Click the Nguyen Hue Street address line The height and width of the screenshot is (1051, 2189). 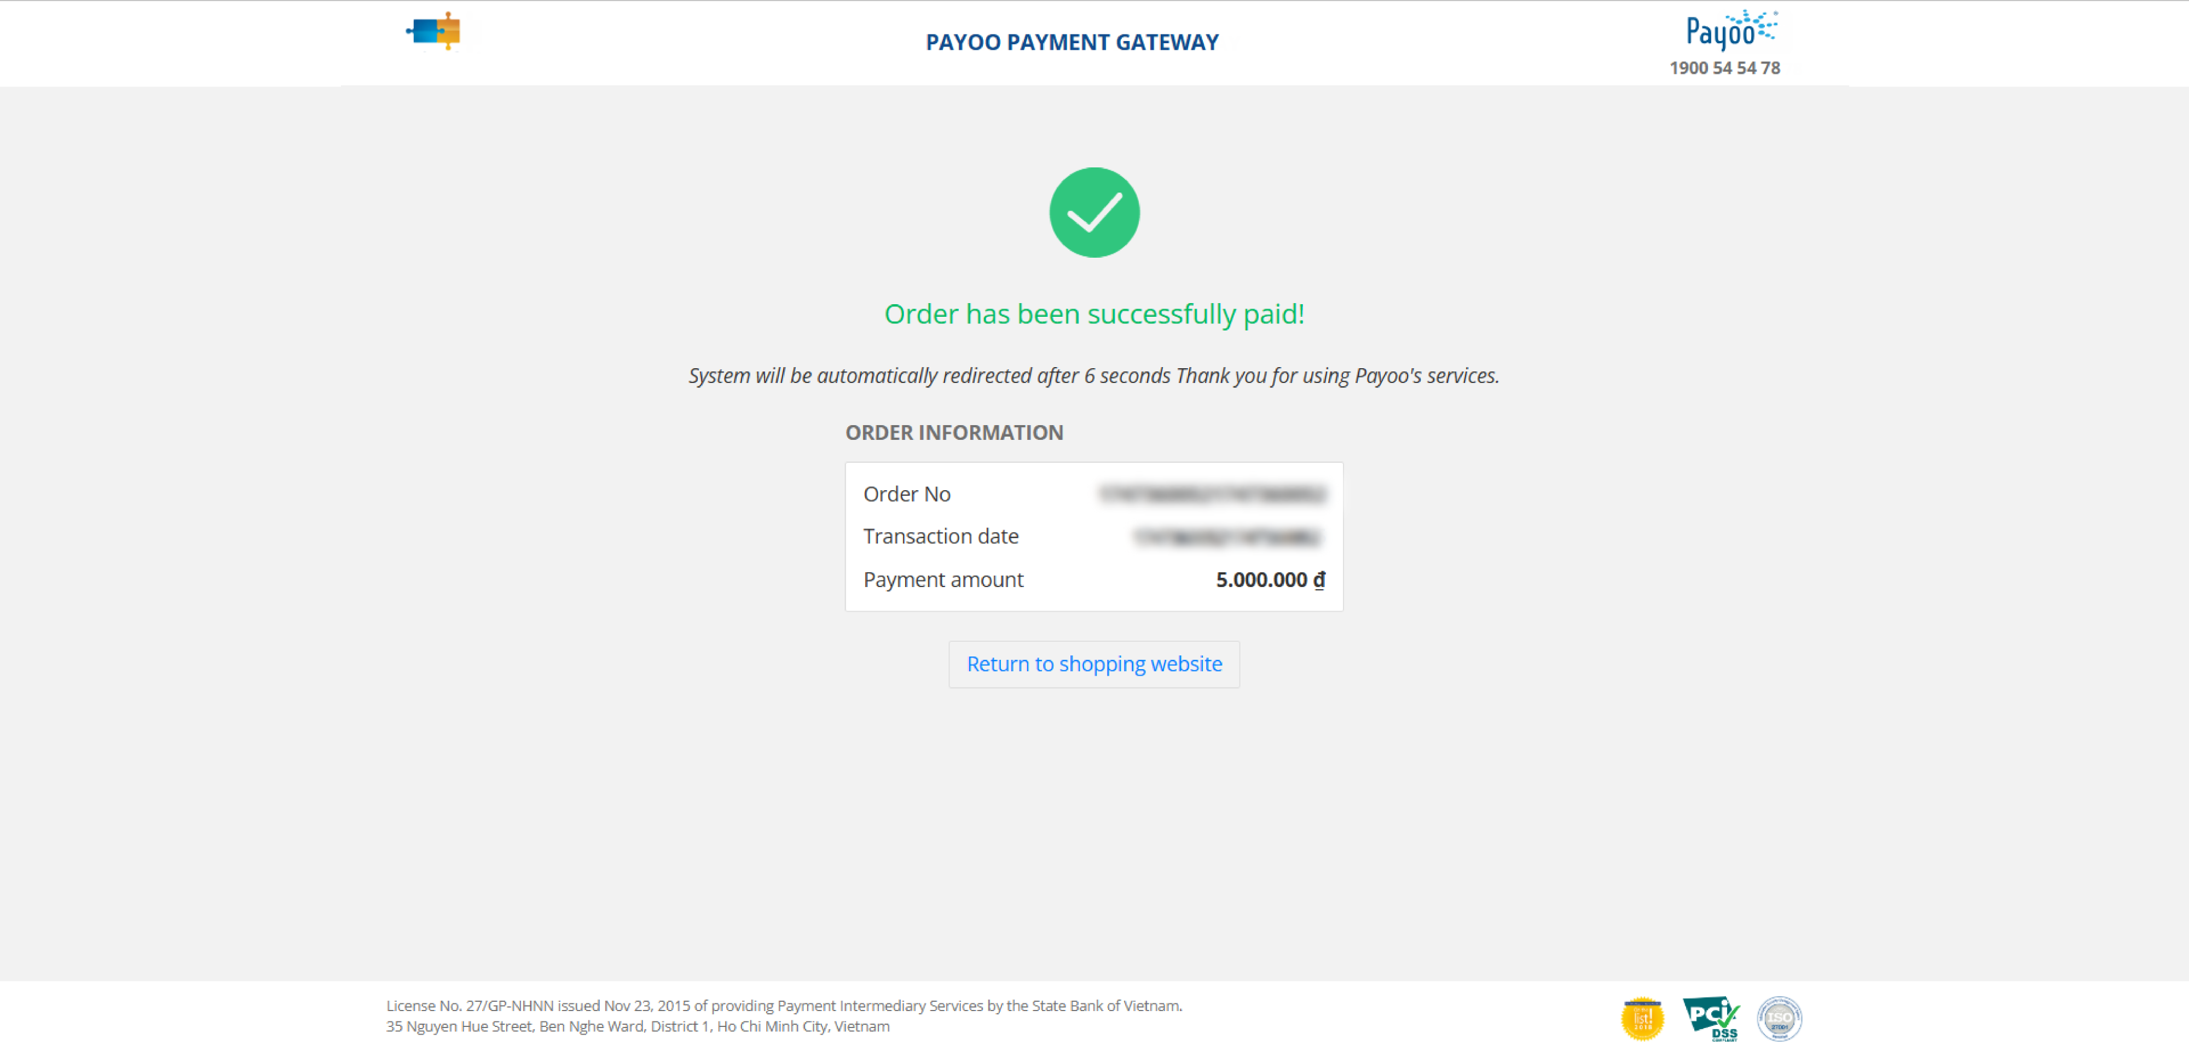[638, 1026]
